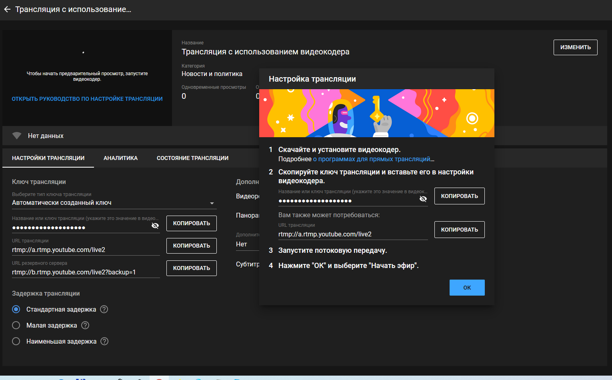This screenshot has height=380, width=612.
Task: Click the back arrow in the header
Action: click(7, 9)
